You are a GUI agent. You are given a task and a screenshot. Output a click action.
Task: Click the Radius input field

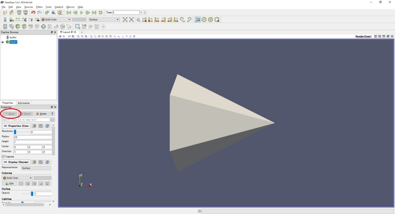click(33, 137)
